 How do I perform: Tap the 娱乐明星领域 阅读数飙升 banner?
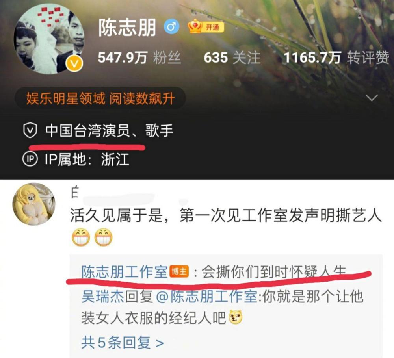pos(100,98)
